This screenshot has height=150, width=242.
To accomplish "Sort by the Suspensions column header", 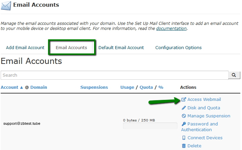I will point(94,87).
